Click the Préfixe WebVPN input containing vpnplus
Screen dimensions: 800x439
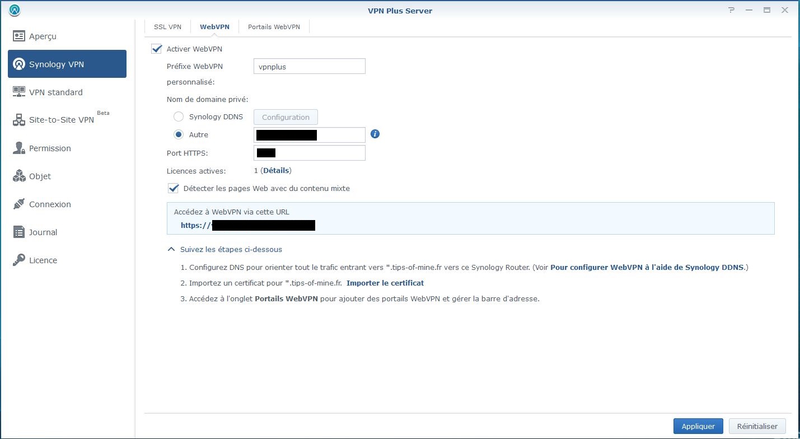click(x=310, y=66)
